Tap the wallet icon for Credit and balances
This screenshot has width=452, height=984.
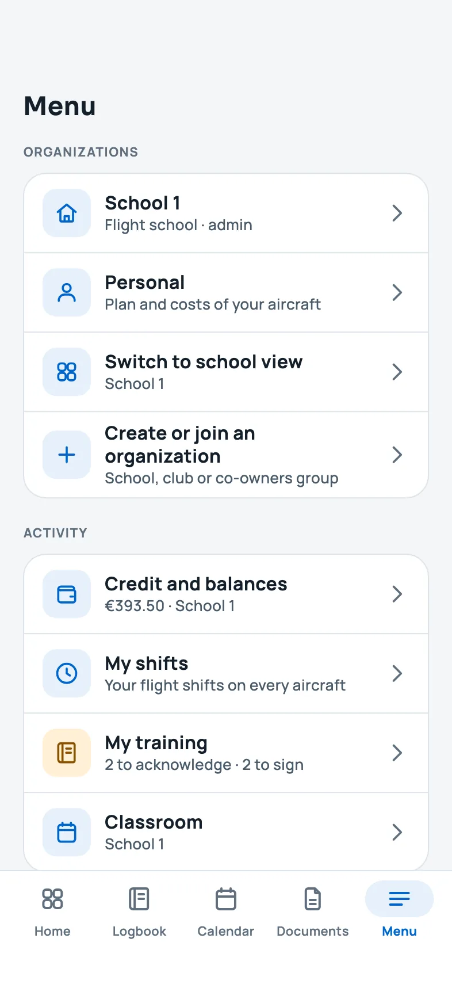[x=67, y=594]
